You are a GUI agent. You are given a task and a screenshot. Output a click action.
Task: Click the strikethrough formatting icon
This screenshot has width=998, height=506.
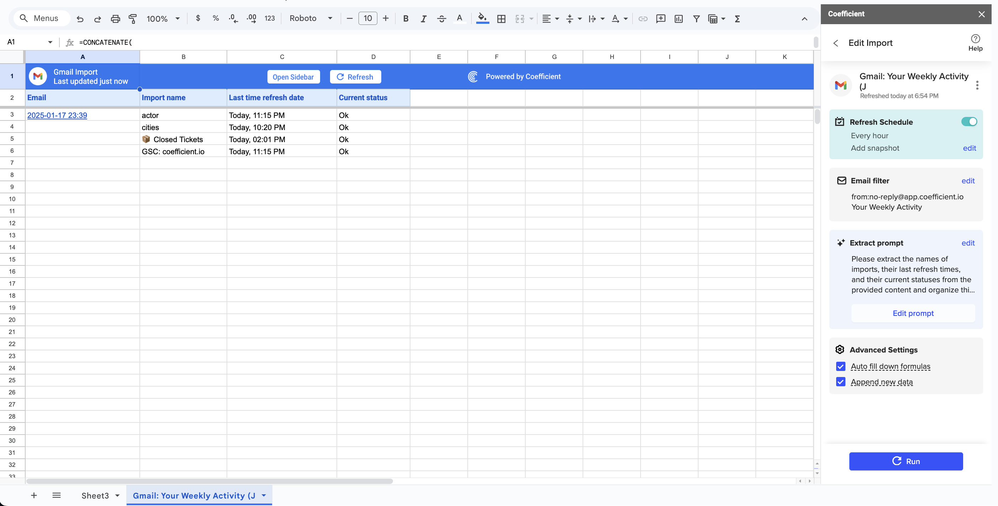(x=441, y=18)
